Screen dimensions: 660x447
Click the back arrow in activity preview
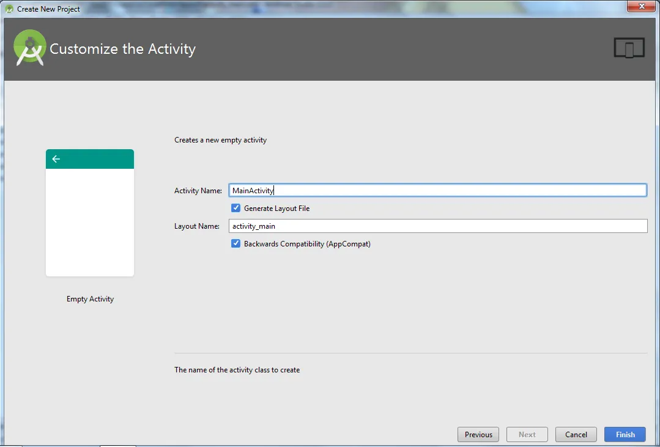point(56,159)
